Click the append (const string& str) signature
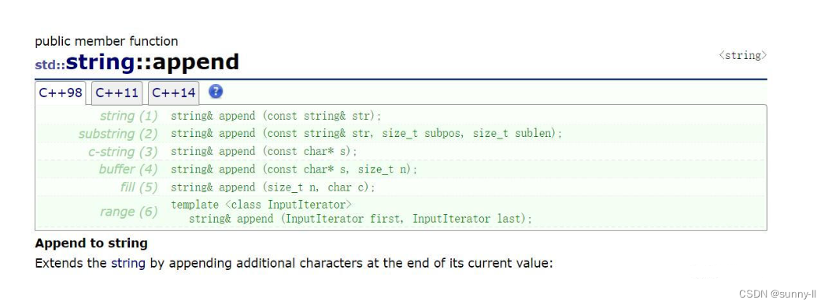The image size is (828, 307). click(x=275, y=116)
